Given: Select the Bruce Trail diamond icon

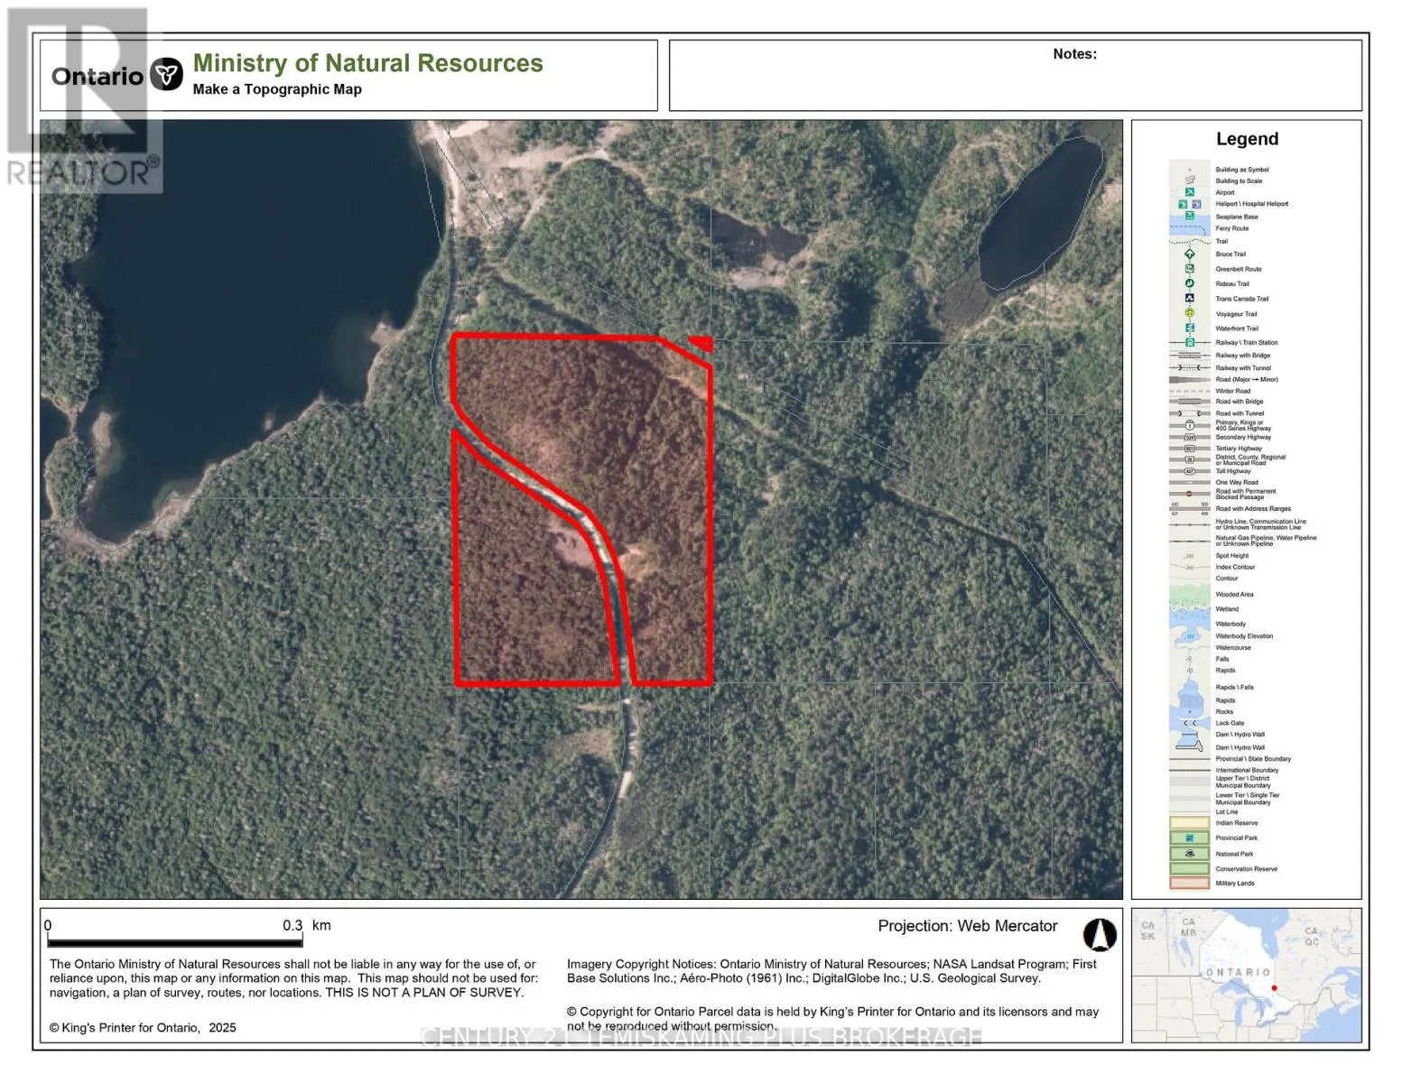Looking at the screenshot, I should [x=1189, y=255].
